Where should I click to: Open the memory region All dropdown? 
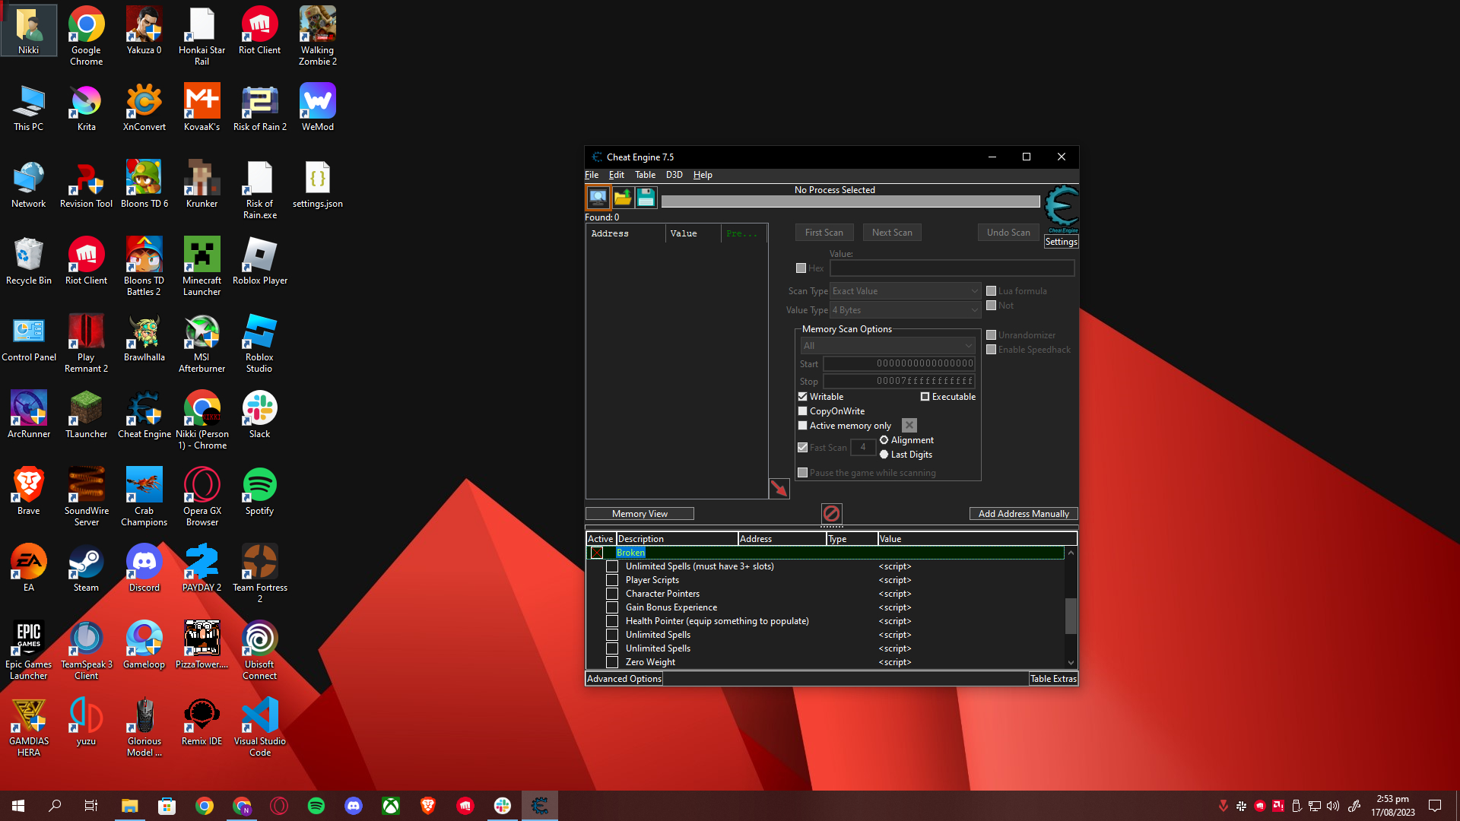click(x=887, y=346)
